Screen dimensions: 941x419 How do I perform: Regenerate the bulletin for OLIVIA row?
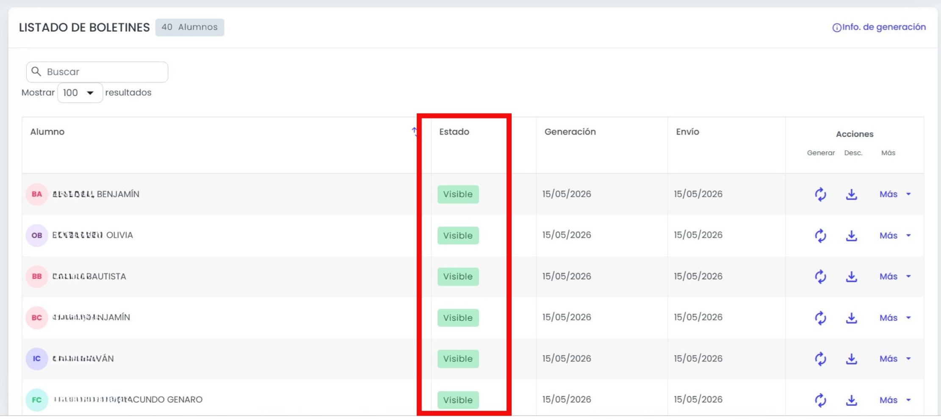pos(820,235)
